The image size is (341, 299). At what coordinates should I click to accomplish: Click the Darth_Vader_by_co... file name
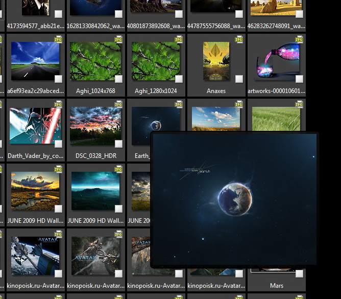tap(35, 156)
